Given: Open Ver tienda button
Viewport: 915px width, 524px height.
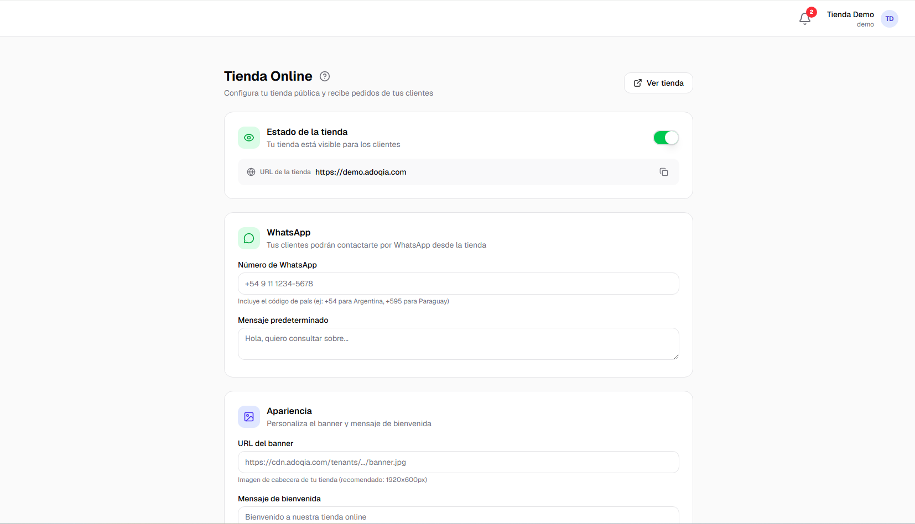Looking at the screenshot, I should [658, 83].
